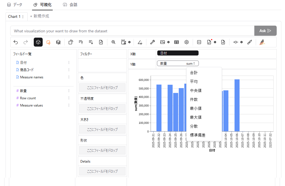The width and height of the screenshot is (285, 186).
Task: Toggle axis zoom magnifier icon
Action: point(113,42)
